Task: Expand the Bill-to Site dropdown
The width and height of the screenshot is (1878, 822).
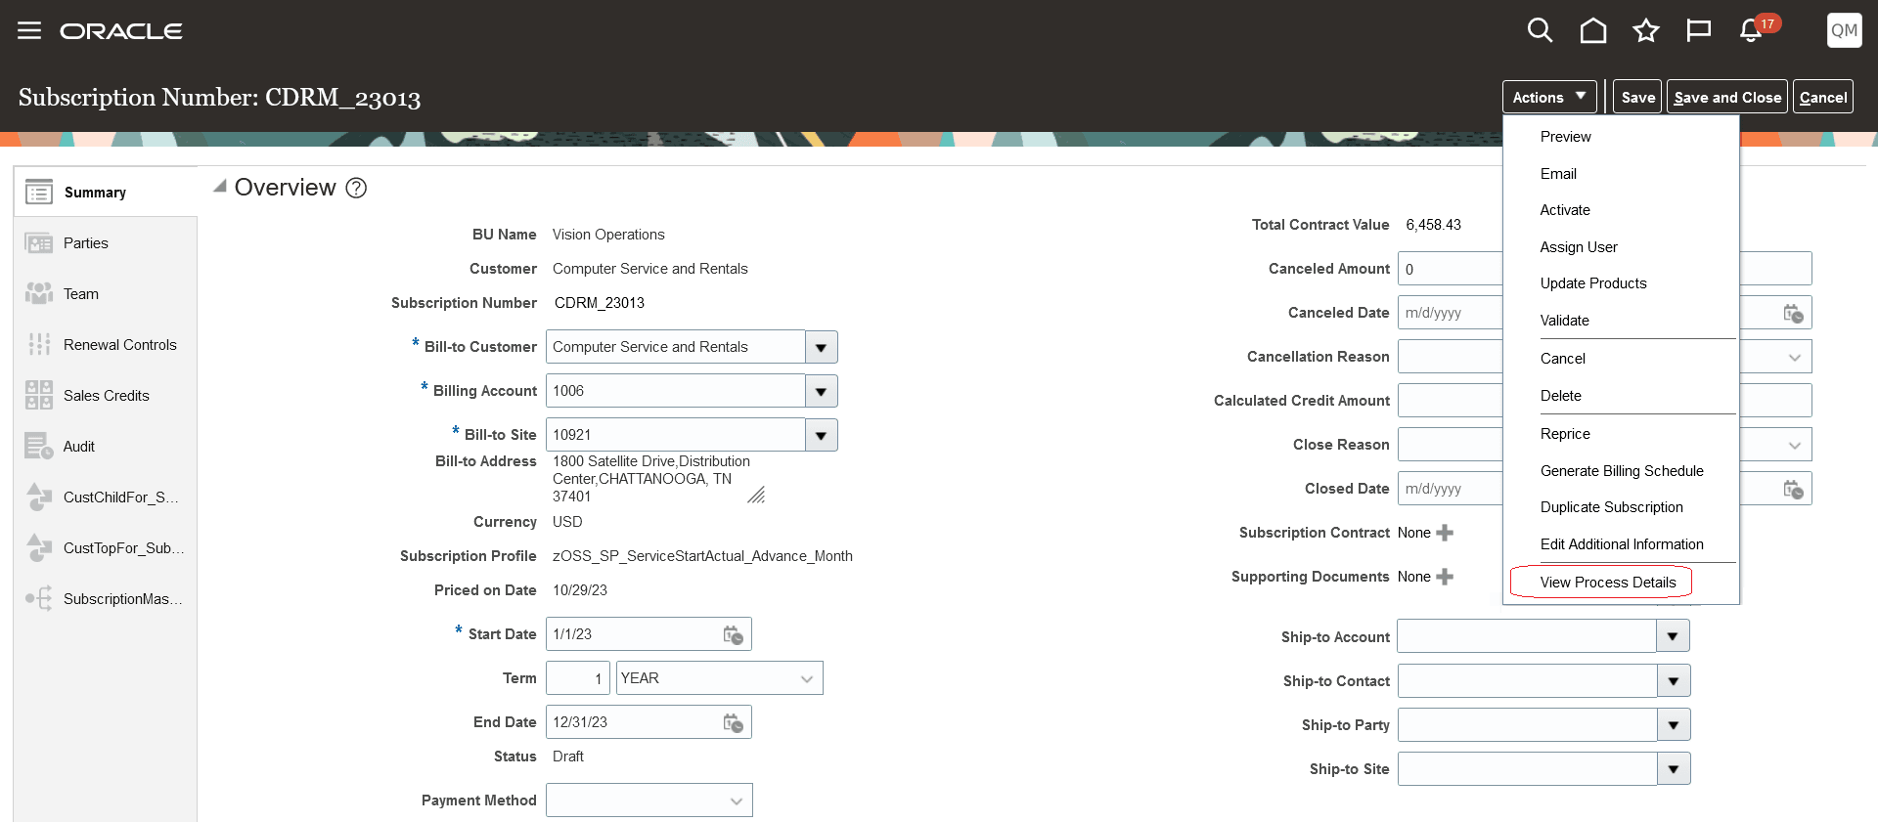Action: [822, 435]
